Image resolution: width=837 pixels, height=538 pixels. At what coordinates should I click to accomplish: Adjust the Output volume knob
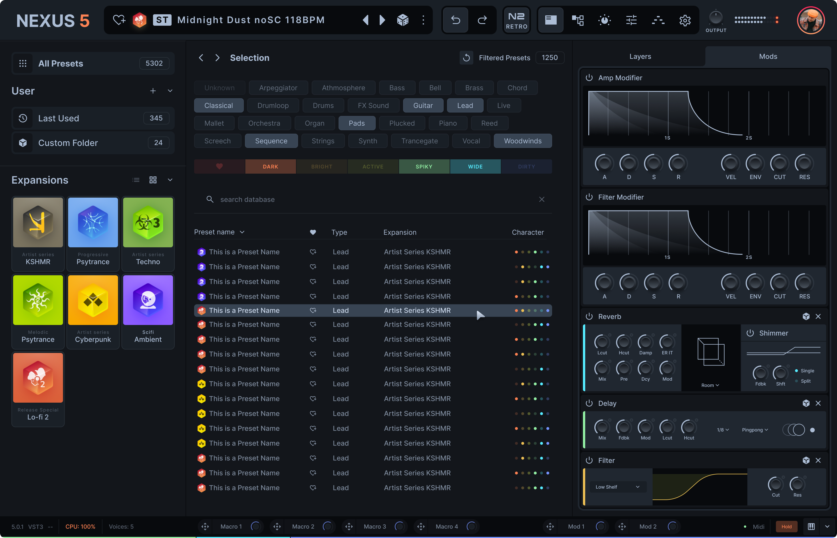point(716,17)
